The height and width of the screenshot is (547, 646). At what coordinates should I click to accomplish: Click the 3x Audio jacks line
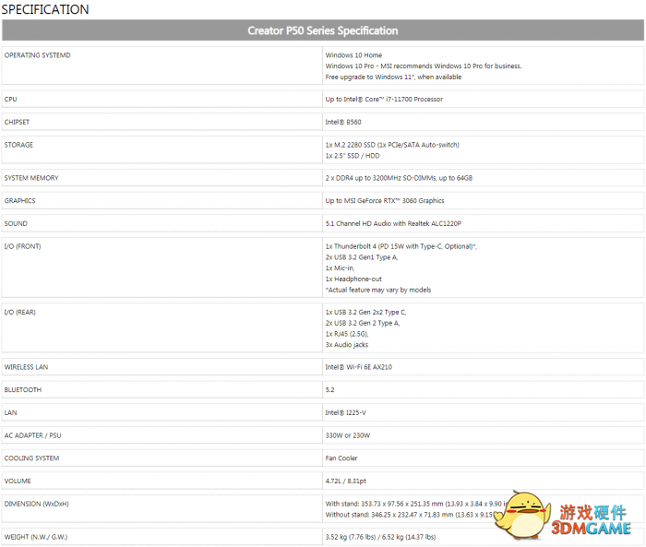[x=346, y=345]
